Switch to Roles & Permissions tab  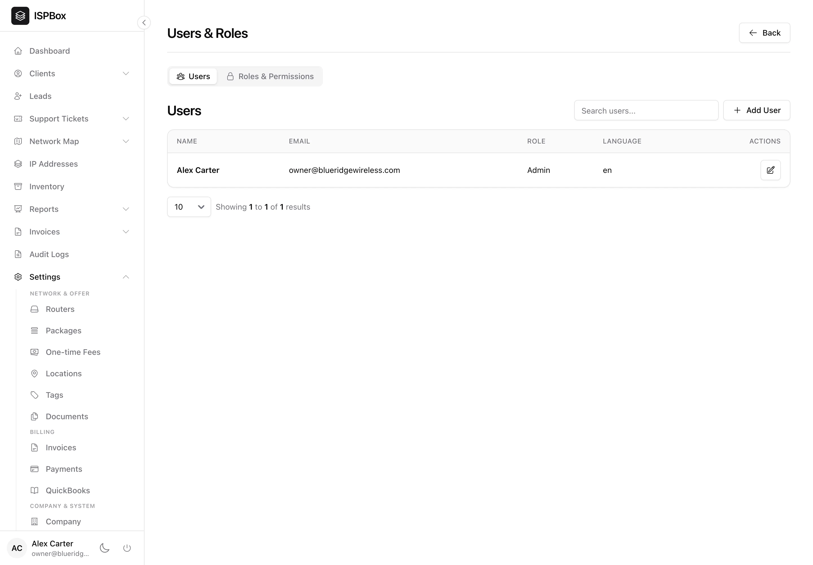pyautogui.click(x=270, y=77)
